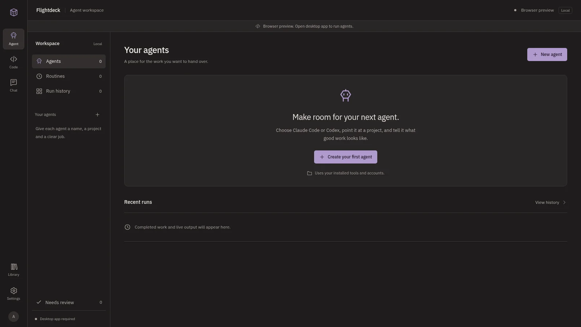
Task: Open Settings from the left rail
Action: point(13,294)
